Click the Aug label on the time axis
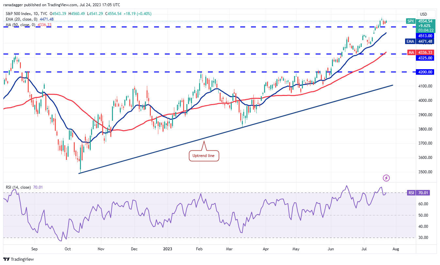 [396, 249]
